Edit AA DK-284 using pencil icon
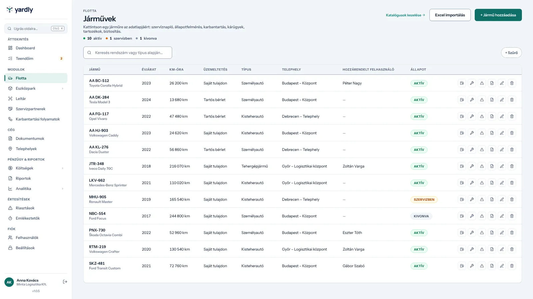The height and width of the screenshot is (299, 533). click(x=502, y=100)
